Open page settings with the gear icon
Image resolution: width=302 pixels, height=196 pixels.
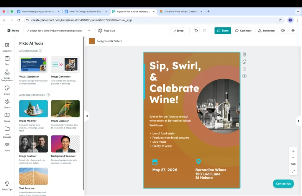[244, 76]
